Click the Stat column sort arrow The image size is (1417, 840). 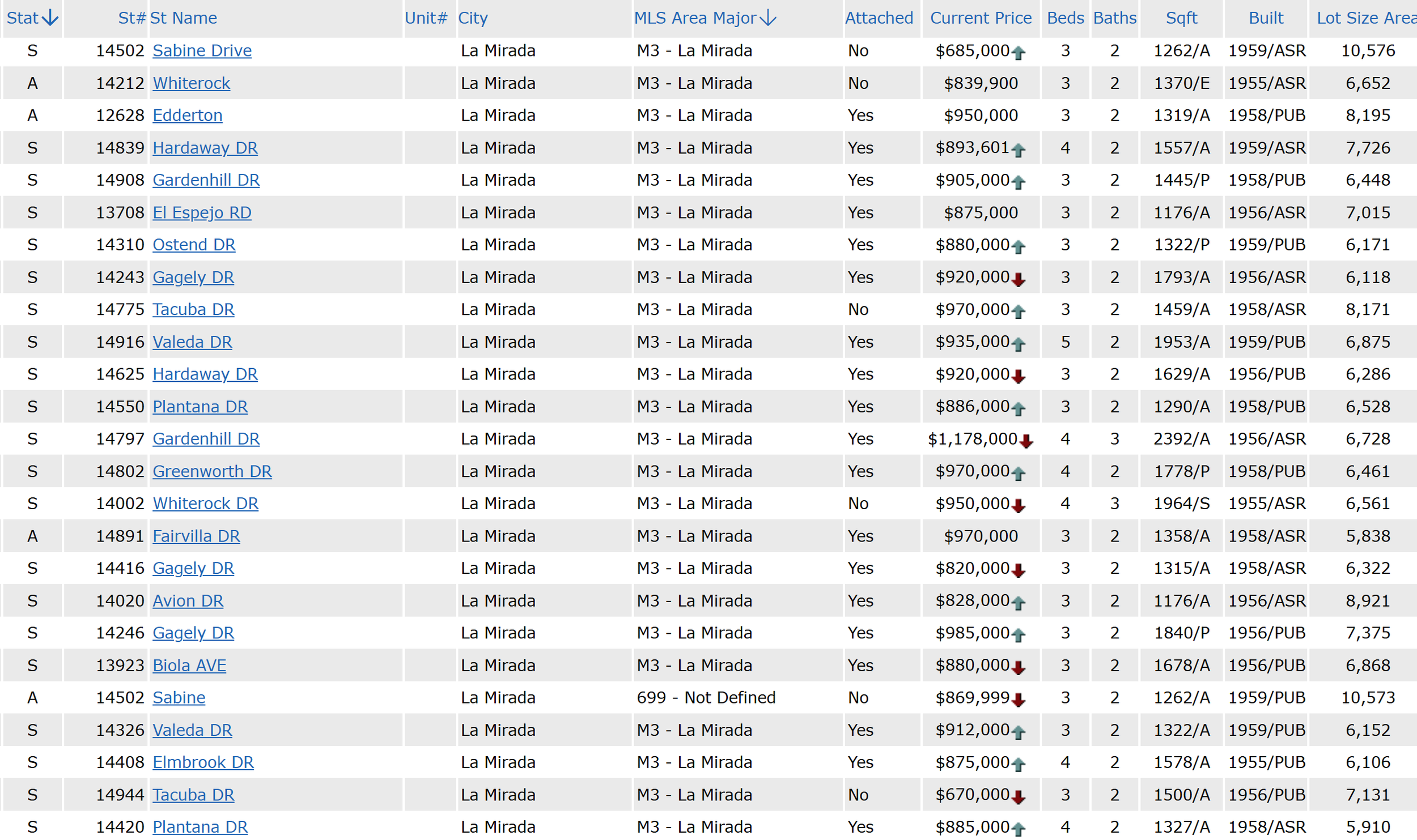50,18
